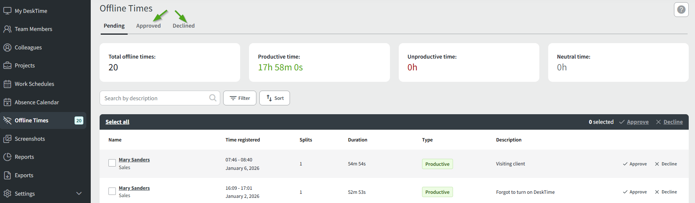Open the Filter options
The width and height of the screenshot is (695, 203).
point(239,98)
